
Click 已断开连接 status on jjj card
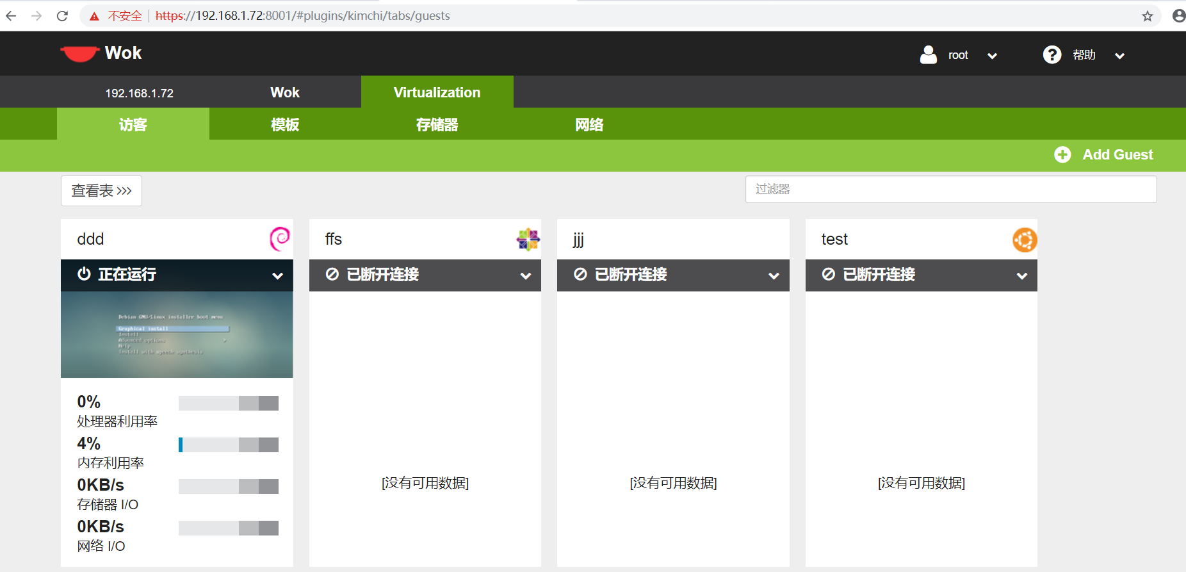point(631,274)
